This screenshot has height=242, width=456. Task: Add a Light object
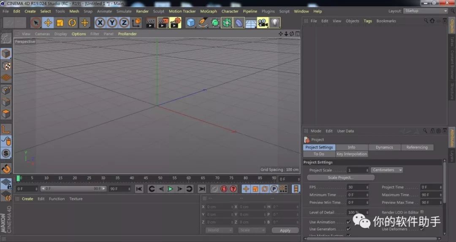pyautogui.click(x=275, y=23)
